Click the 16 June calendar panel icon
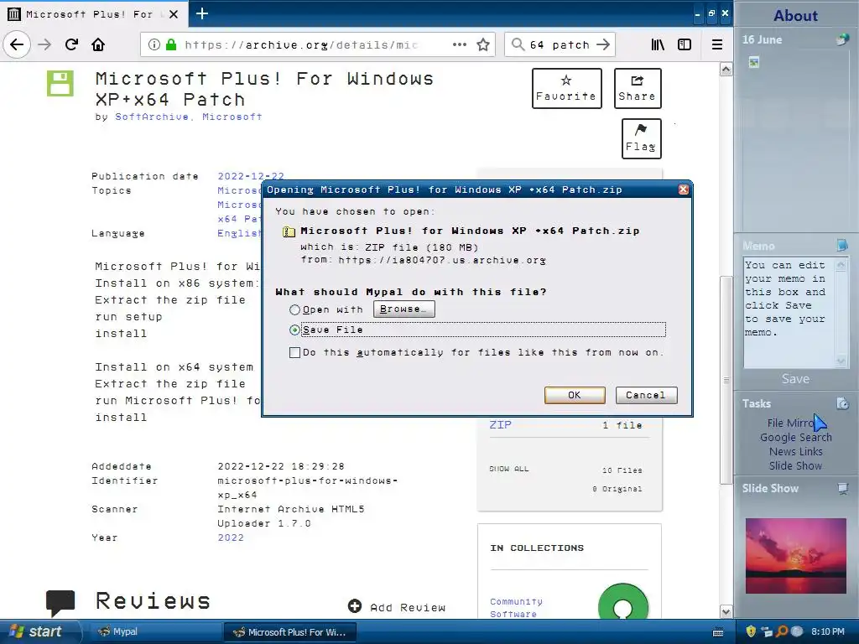The image size is (859, 644). pos(842,39)
